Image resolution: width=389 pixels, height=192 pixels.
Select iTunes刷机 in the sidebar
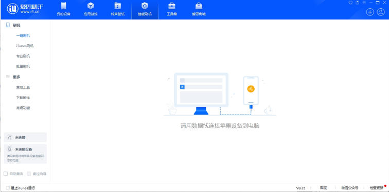(x=25, y=46)
